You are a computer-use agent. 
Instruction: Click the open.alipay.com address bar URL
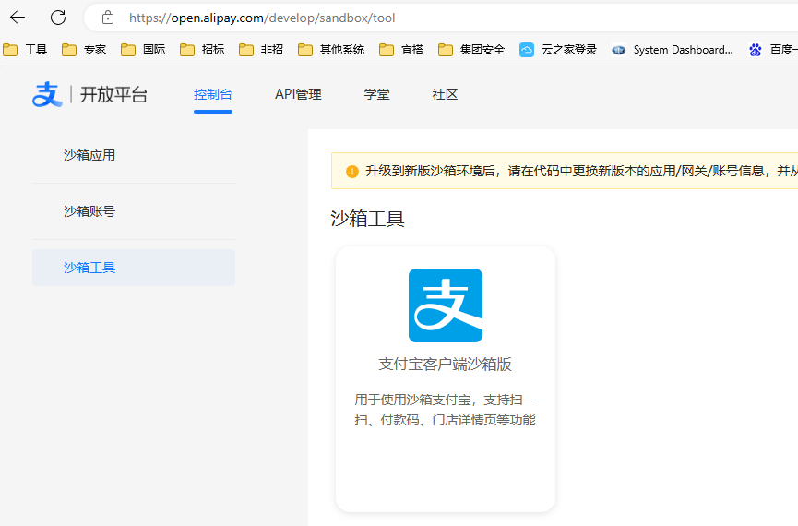(262, 18)
